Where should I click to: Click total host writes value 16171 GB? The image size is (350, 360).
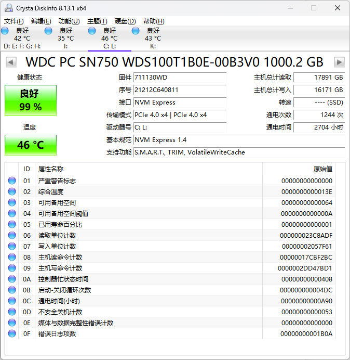(x=319, y=90)
